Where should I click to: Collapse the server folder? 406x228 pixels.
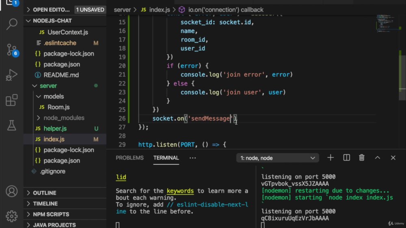[48, 86]
